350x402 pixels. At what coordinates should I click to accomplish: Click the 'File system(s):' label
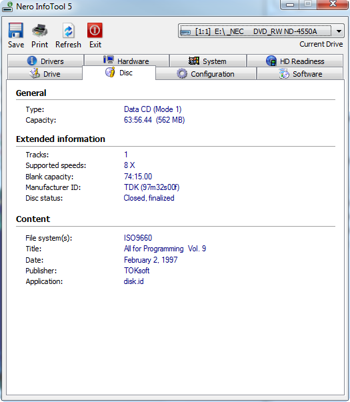point(49,238)
